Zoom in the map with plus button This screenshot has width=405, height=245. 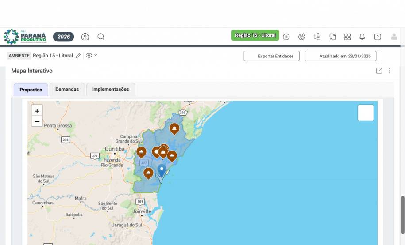(x=37, y=111)
